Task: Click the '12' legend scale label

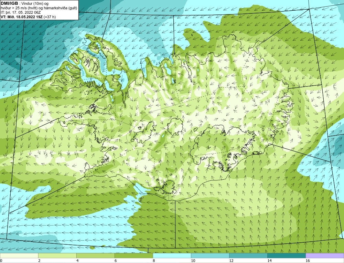Action: 231,261
